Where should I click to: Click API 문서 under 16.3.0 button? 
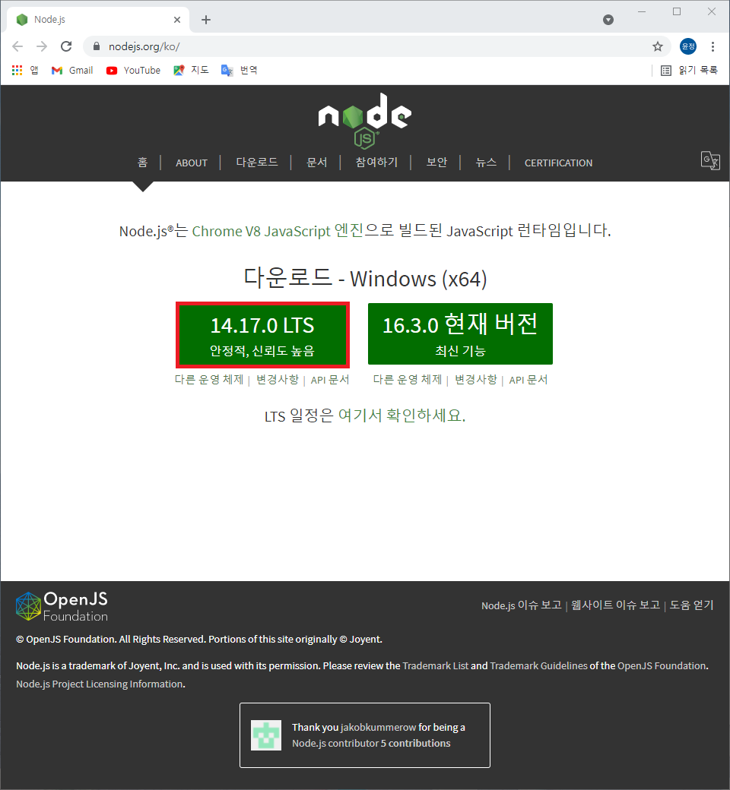coord(528,379)
